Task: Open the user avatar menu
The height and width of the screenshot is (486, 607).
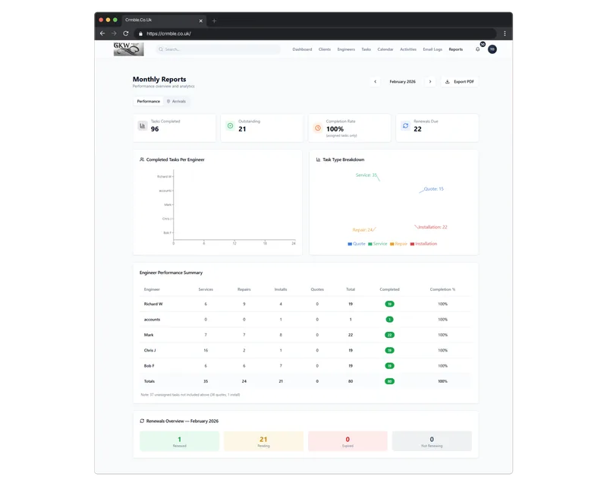Action: (x=492, y=49)
